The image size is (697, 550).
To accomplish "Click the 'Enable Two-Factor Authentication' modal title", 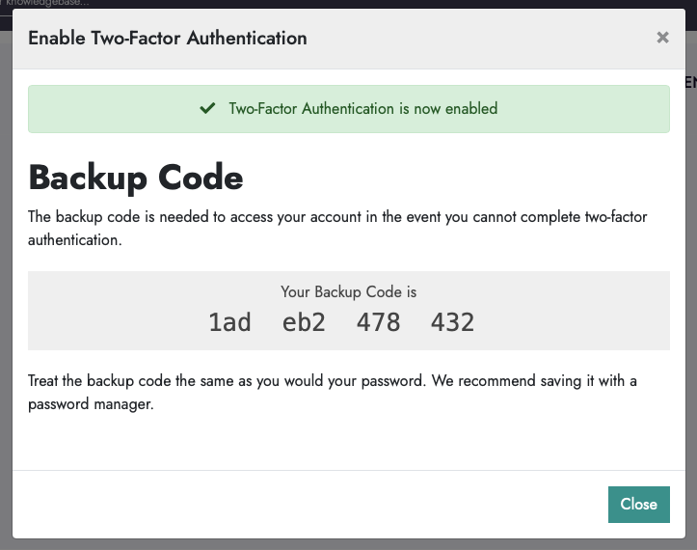I will (168, 39).
